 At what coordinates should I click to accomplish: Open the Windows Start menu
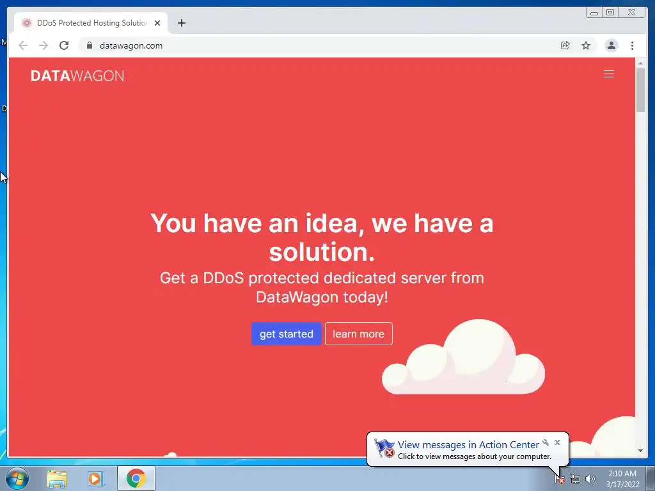(x=17, y=478)
